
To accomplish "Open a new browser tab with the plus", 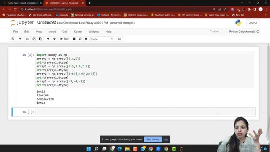I will (89, 3).
